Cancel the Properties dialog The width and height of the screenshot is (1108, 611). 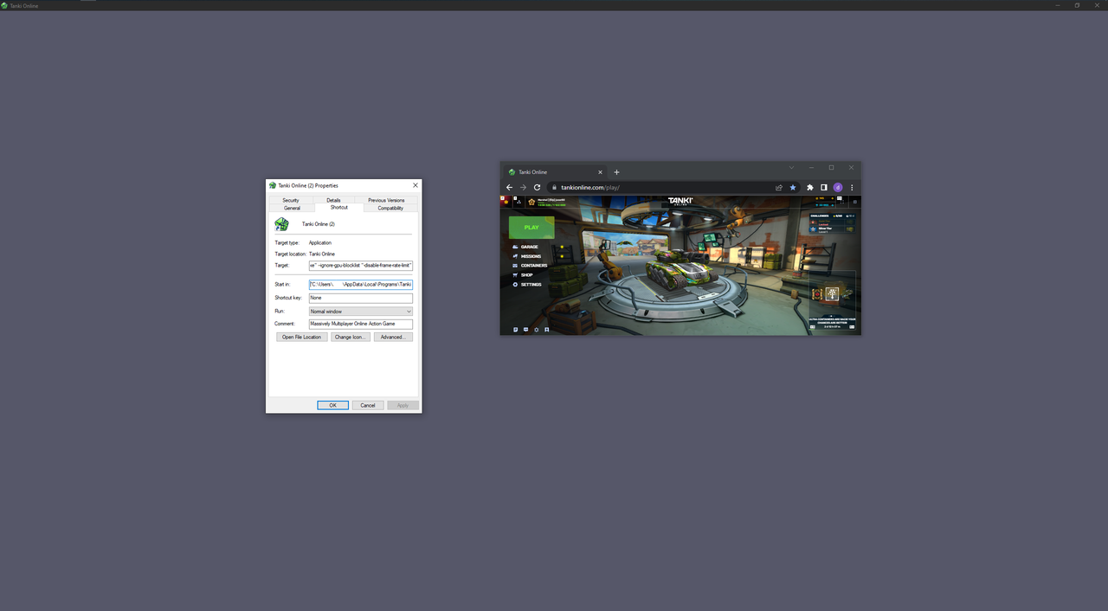pos(368,405)
